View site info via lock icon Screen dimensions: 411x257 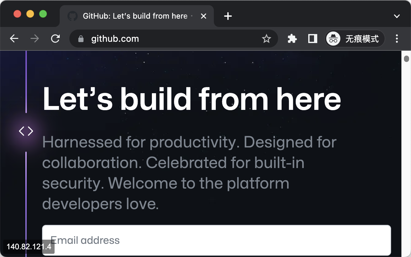coord(81,39)
